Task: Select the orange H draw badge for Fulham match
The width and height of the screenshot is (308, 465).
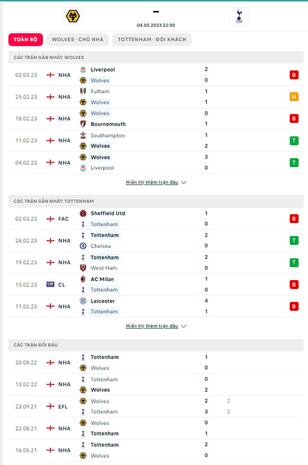Action: tap(294, 97)
